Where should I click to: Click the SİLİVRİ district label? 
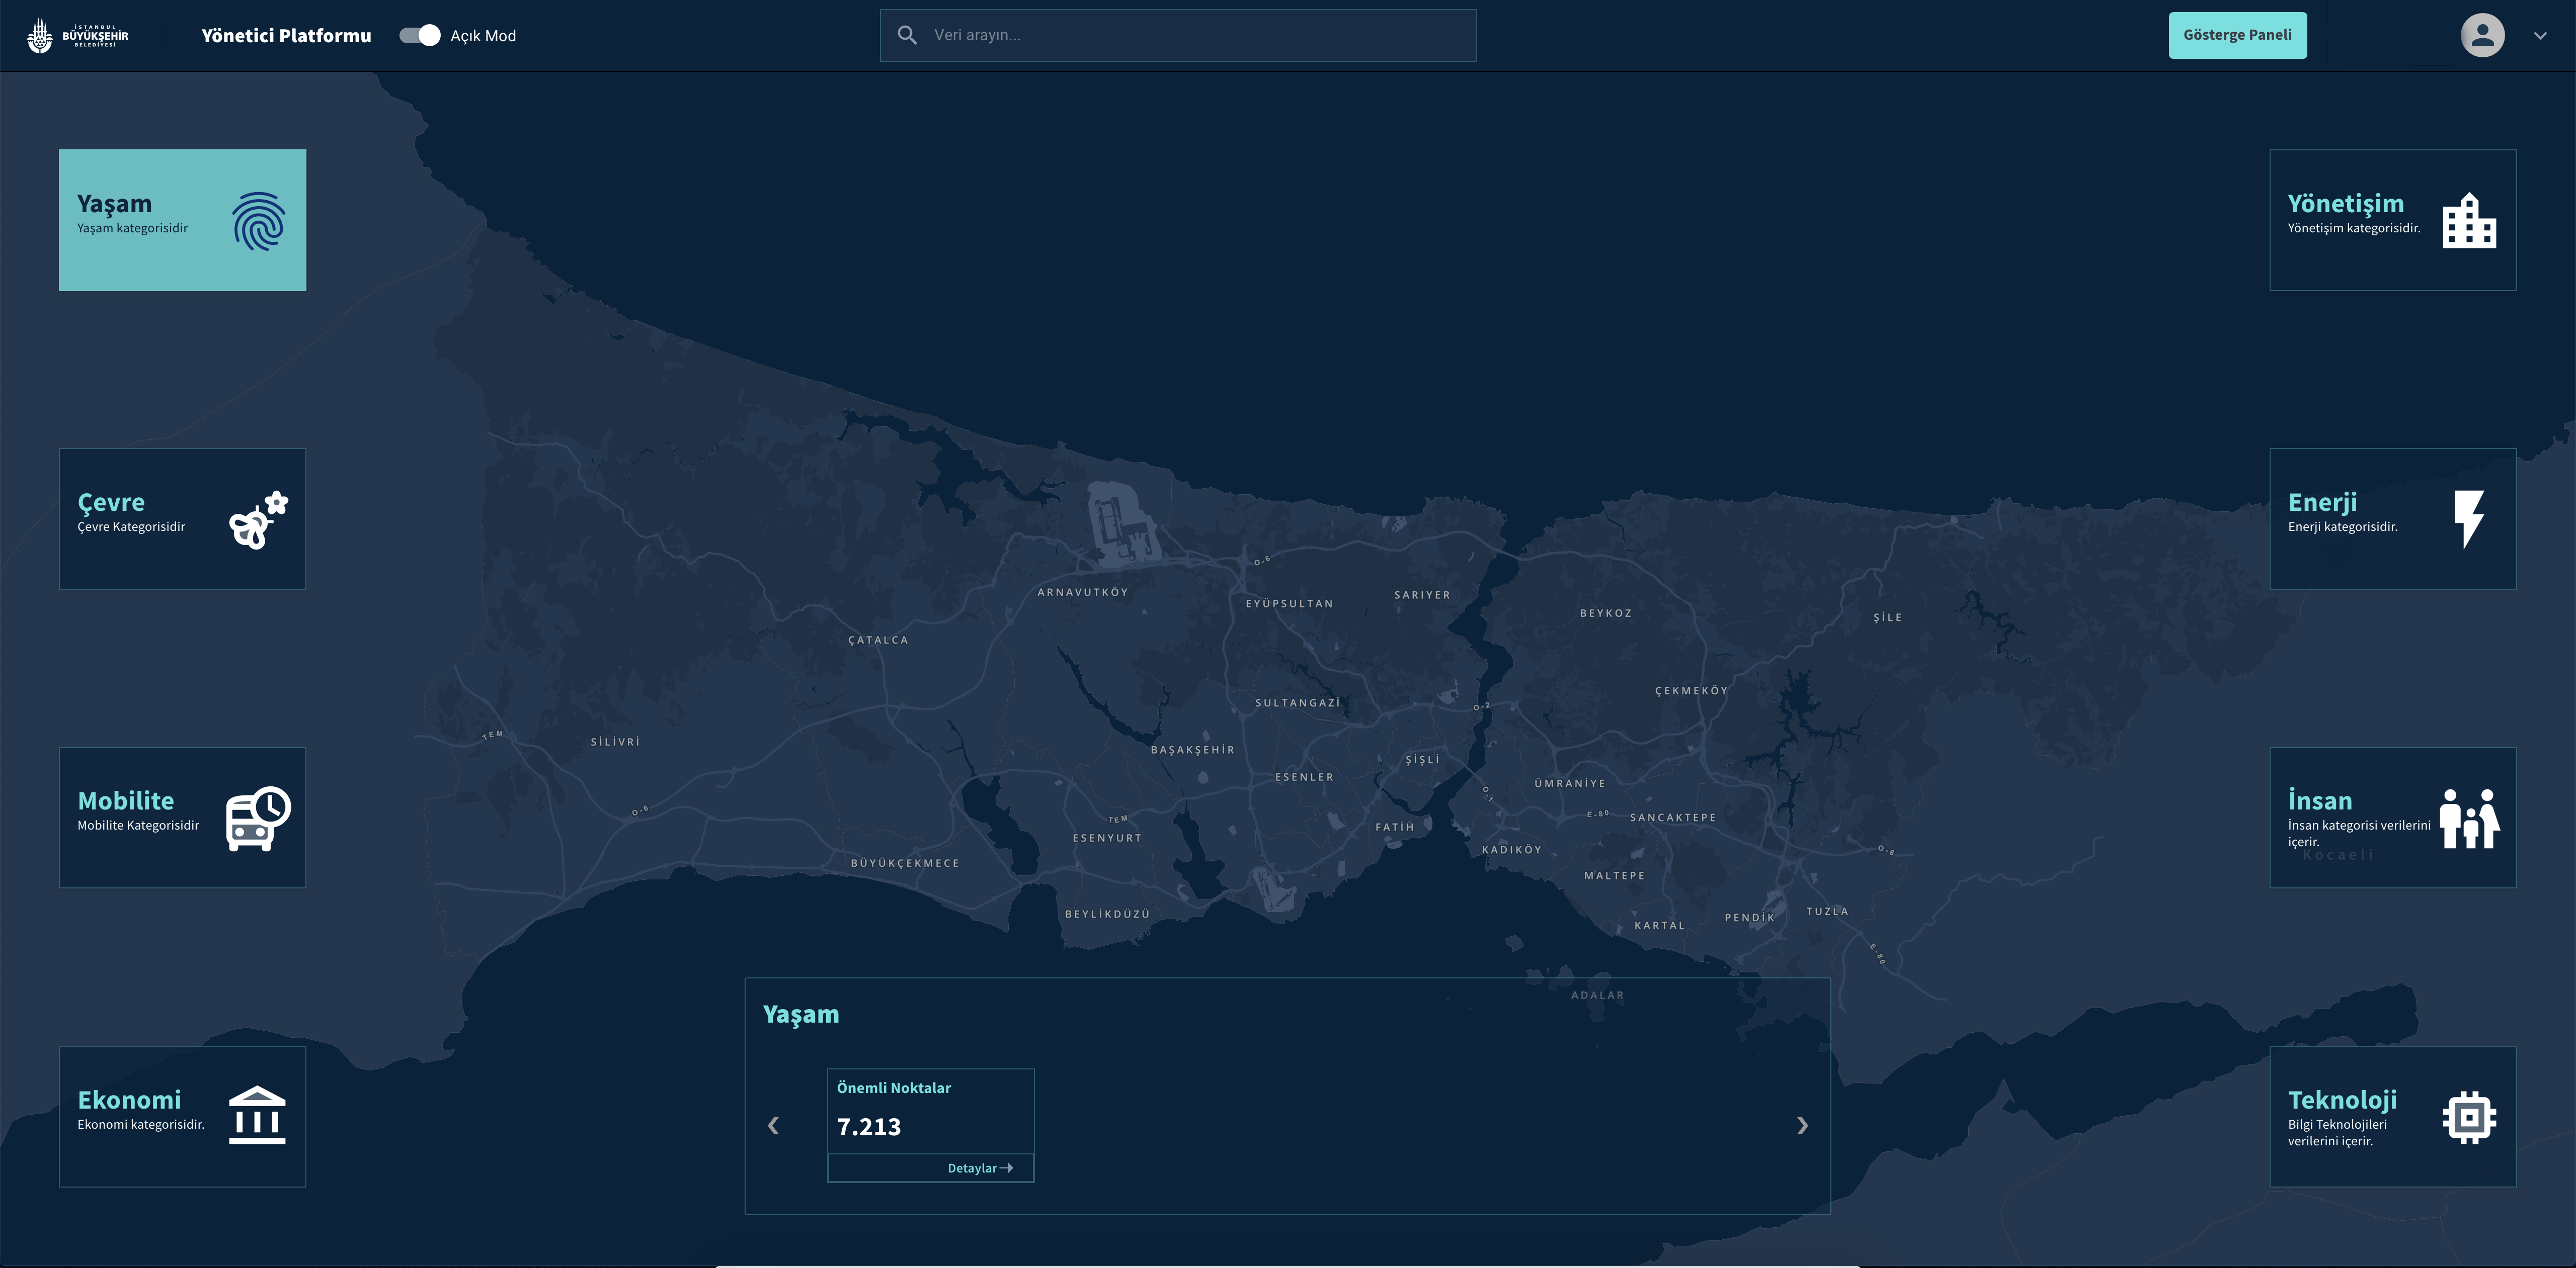click(x=615, y=743)
